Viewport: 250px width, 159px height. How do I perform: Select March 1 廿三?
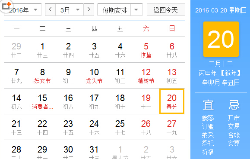pyautogui.click(x=42, y=50)
